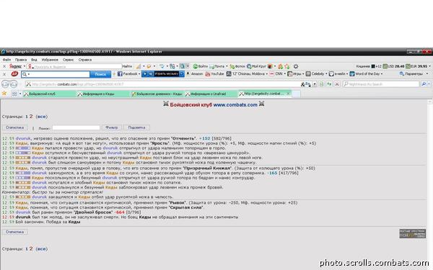
Task: Click the top Статистика button
Action: tap(15, 127)
